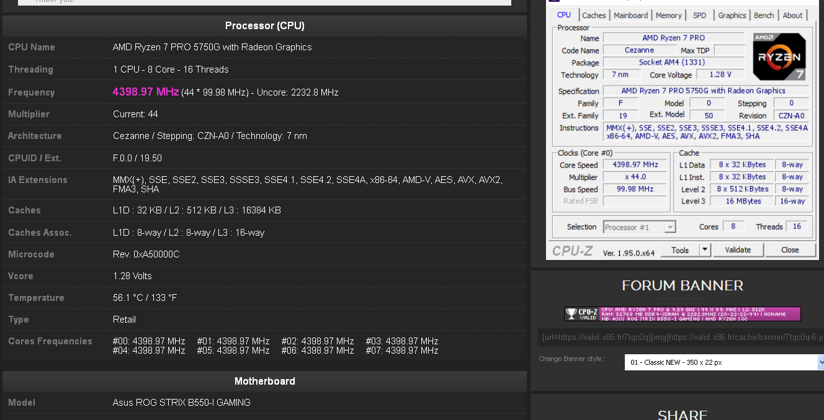Click the forum banner URL code field

click(x=681, y=337)
